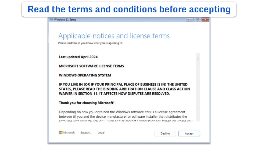Click the license text scrollbar thumb

(198, 59)
